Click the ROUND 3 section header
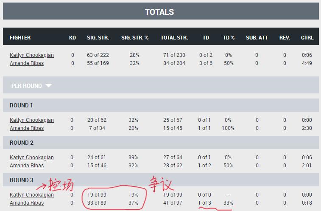 [x=22, y=180]
